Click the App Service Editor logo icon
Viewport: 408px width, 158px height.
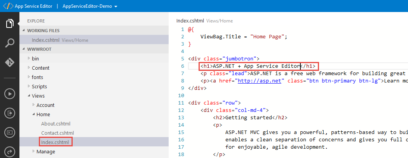[8, 6]
